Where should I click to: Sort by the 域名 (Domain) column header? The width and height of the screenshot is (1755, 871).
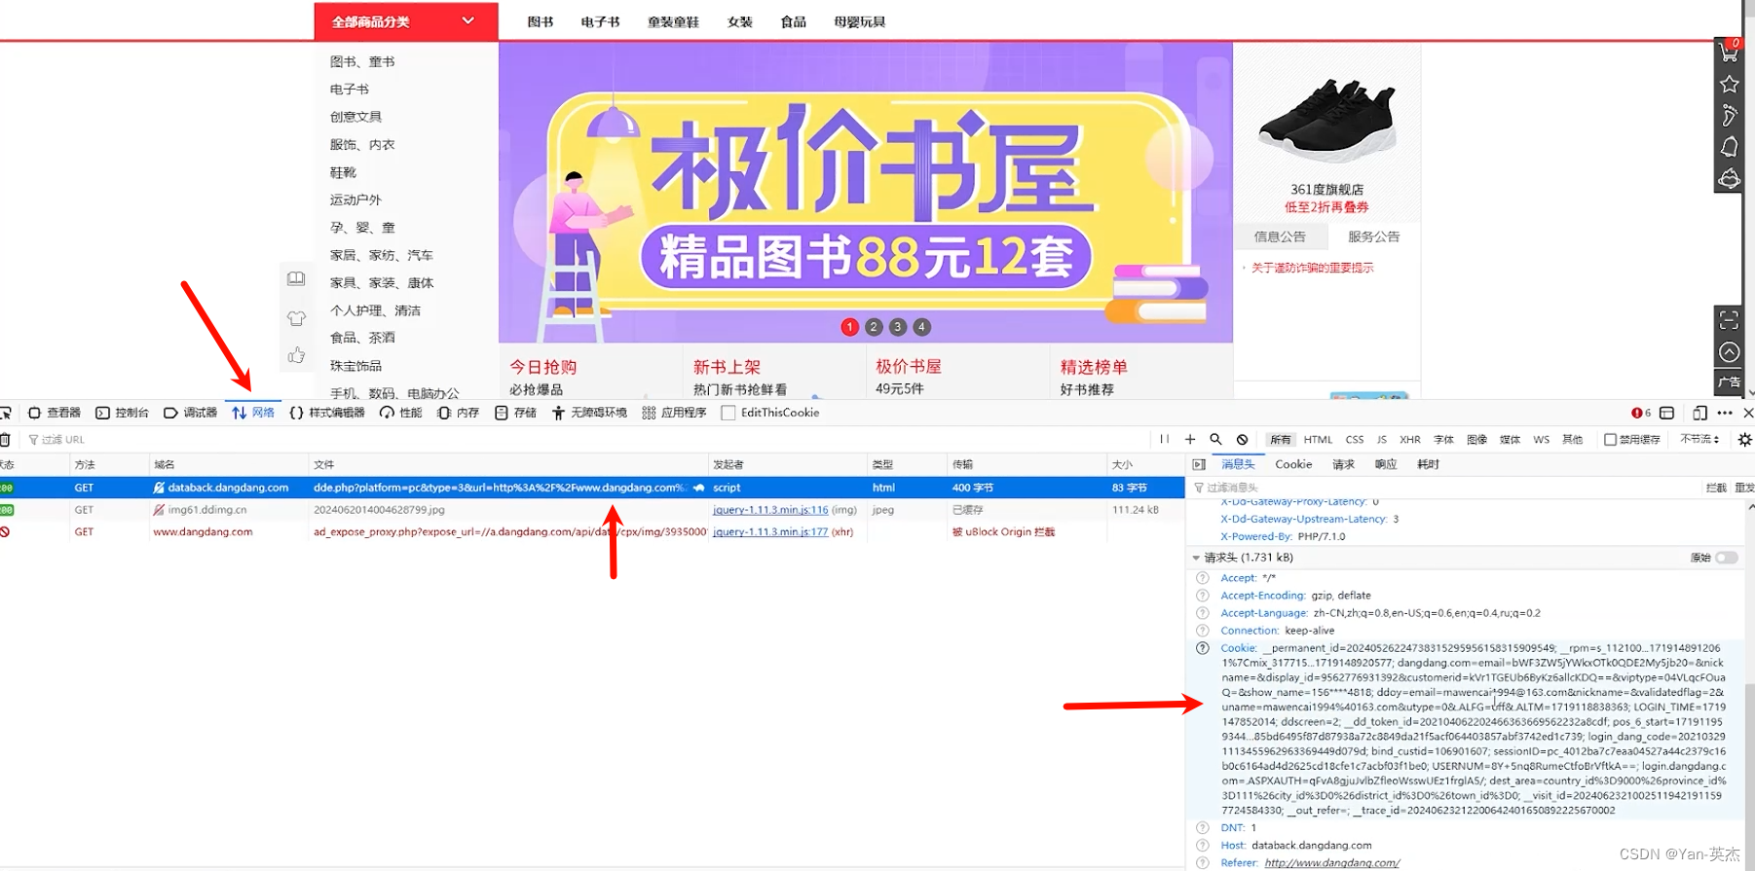(x=229, y=464)
